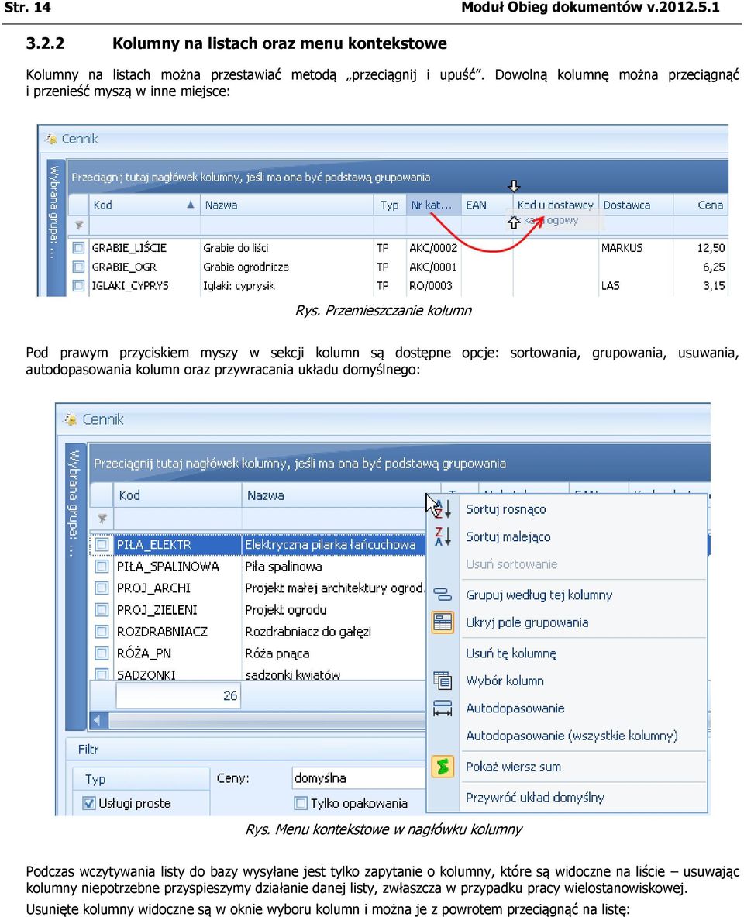This screenshot has width=744, height=917.
Task: Click the filter funnel icon in lower Cennik window
Action: point(102,519)
